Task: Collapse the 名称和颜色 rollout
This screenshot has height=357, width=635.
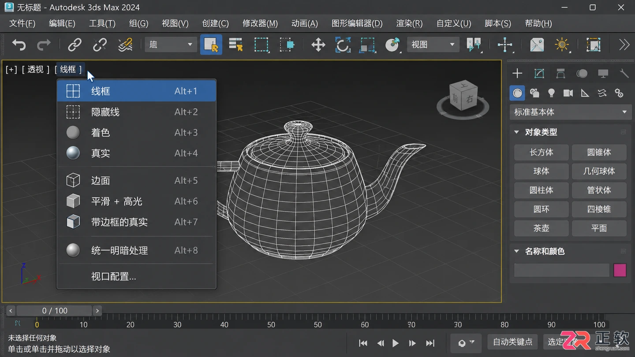Action: [517, 251]
